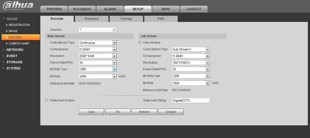Viewport: 310px width, 138px height.
Task: Click the Watermark String input field
Action: click(x=191, y=100)
